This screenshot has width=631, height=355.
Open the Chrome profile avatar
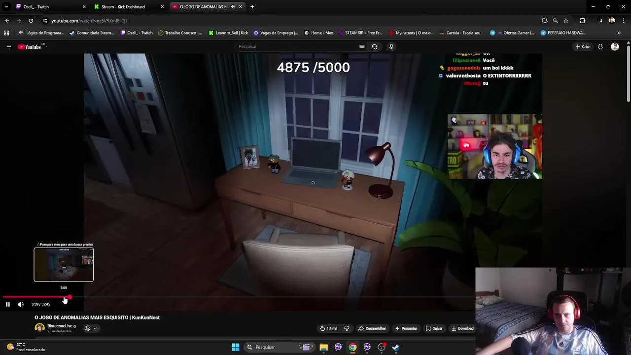[612, 21]
